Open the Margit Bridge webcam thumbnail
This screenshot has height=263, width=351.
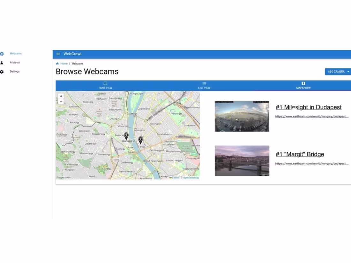point(242,160)
